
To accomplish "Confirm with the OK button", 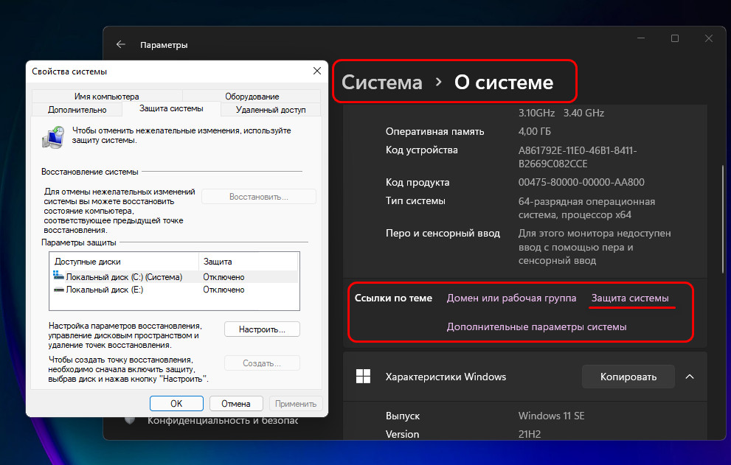I will (x=176, y=404).
